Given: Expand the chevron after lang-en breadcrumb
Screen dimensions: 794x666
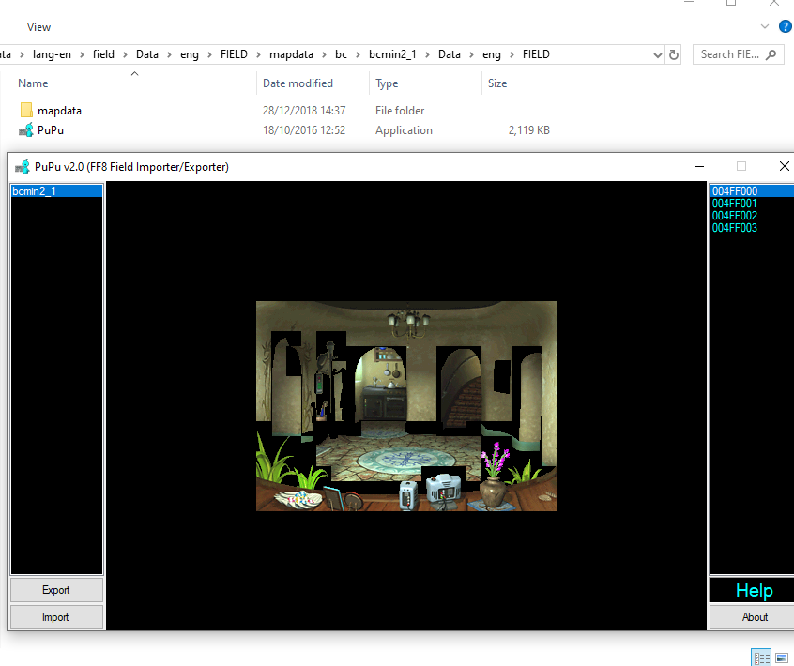Looking at the screenshot, I should [82, 54].
